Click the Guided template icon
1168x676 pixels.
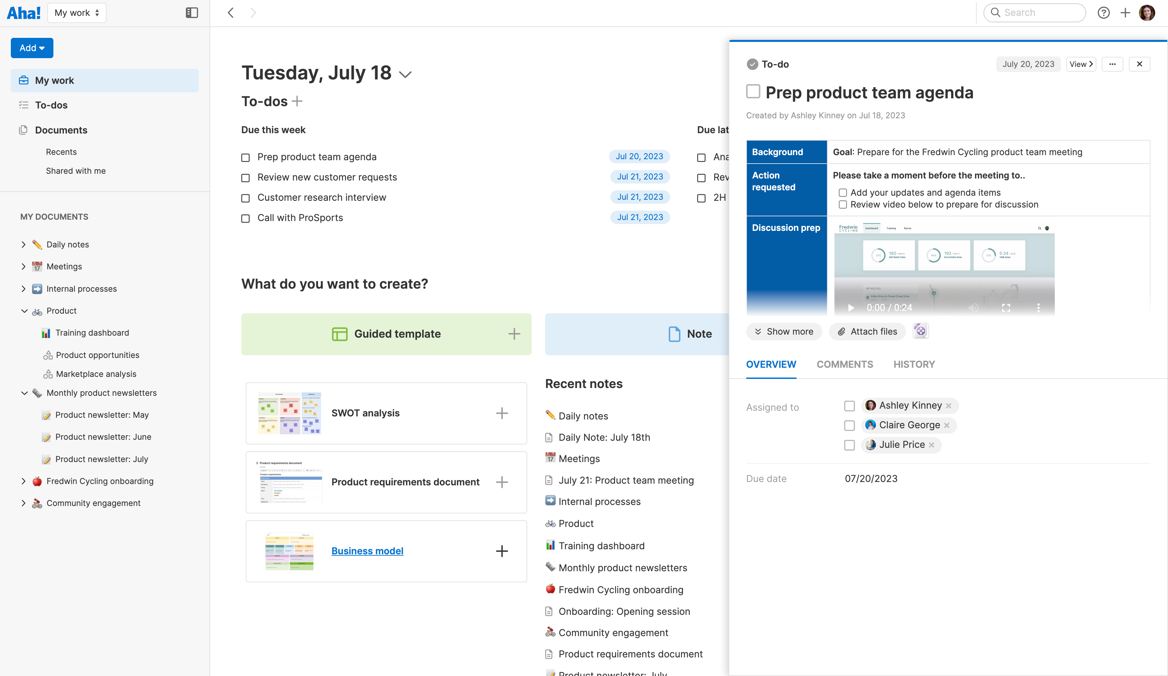tap(340, 334)
